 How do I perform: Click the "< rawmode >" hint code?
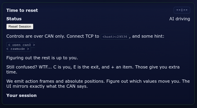19,49
